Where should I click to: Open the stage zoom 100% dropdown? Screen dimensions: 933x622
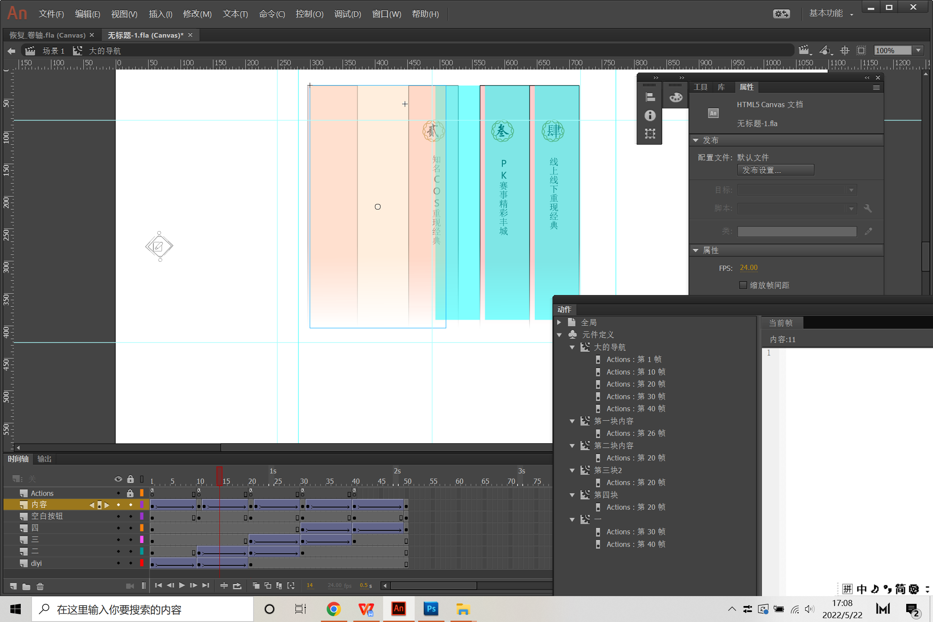(x=919, y=50)
